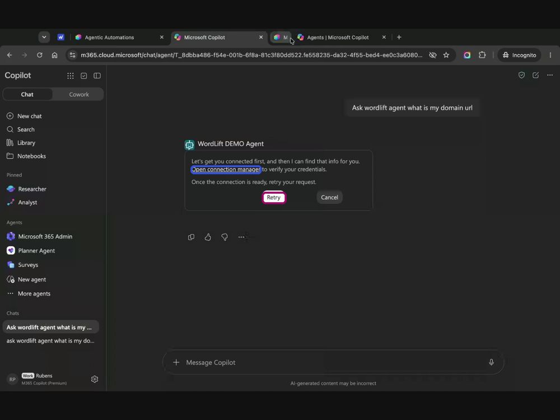Viewport: 560px width, 420px height.
Task: Click the third-party cookies blocked eye icon
Action: [432, 55]
